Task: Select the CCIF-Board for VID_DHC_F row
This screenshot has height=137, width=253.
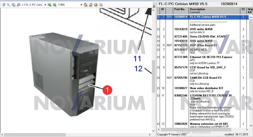Action: pyautogui.click(x=208, y=68)
